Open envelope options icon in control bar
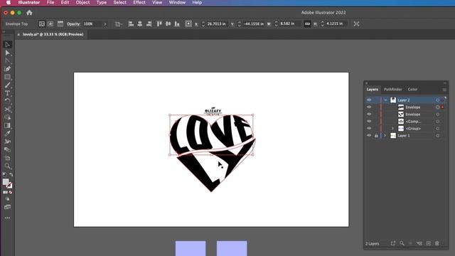The width and height of the screenshot is (455, 256). click(60, 23)
